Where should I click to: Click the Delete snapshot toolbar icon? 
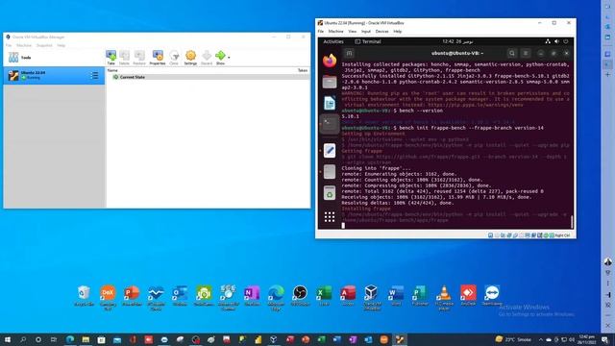(124, 58)
